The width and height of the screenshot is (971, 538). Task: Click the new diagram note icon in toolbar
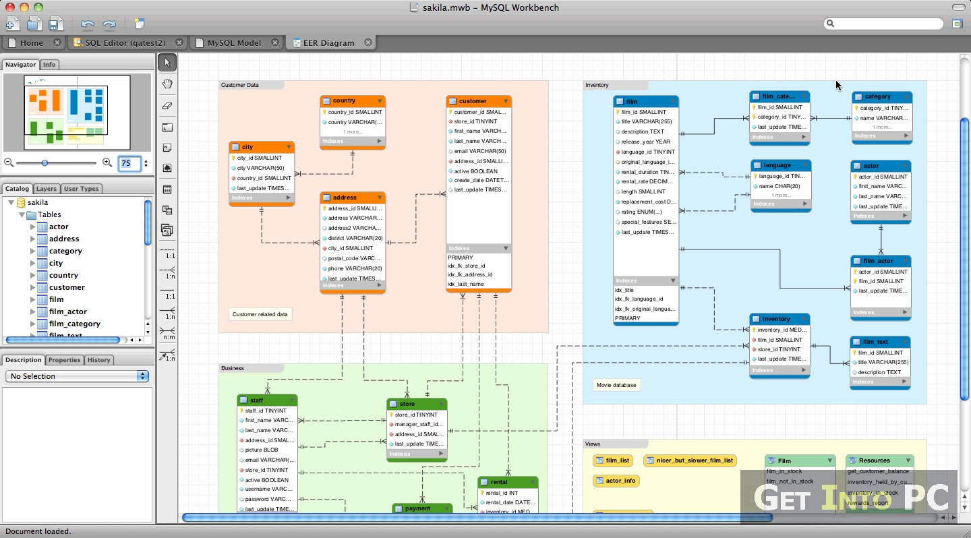pos(139,24)
